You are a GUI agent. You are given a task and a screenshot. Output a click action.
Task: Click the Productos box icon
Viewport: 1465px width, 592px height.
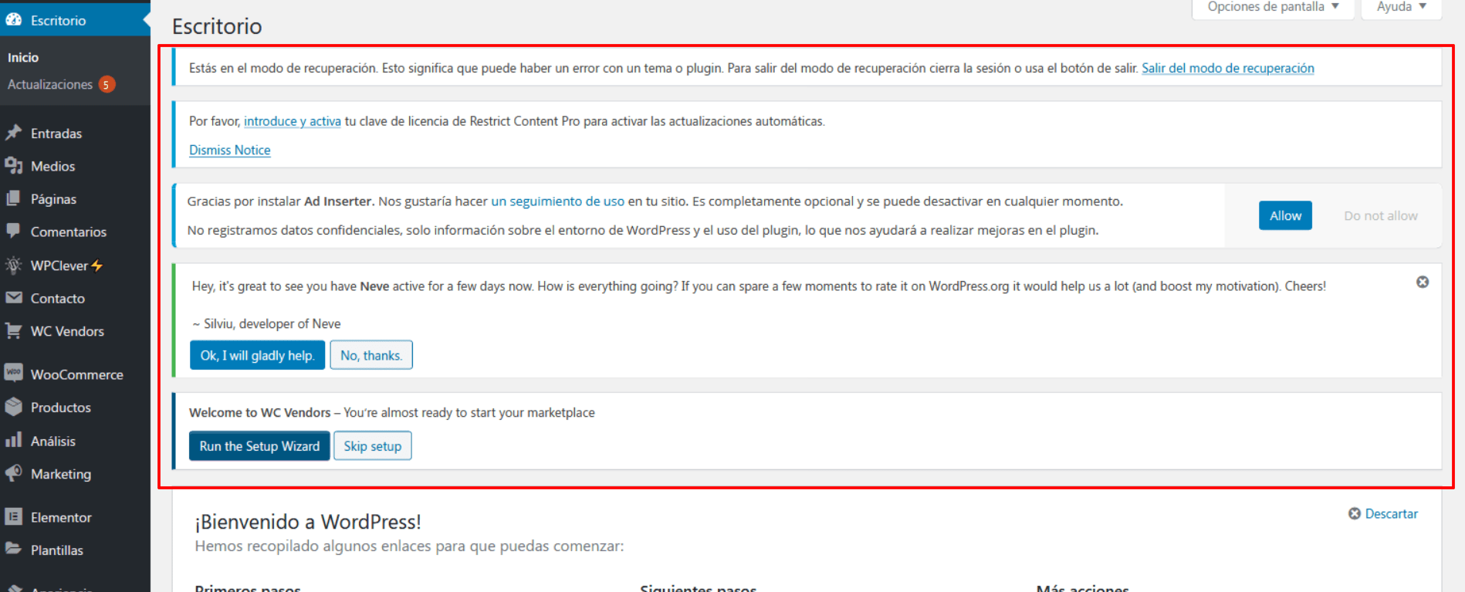[14, 407]
